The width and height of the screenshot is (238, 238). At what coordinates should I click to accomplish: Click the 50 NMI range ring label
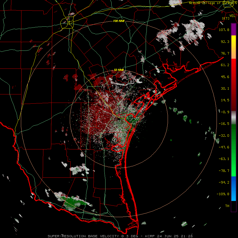[x=119, y=70]
